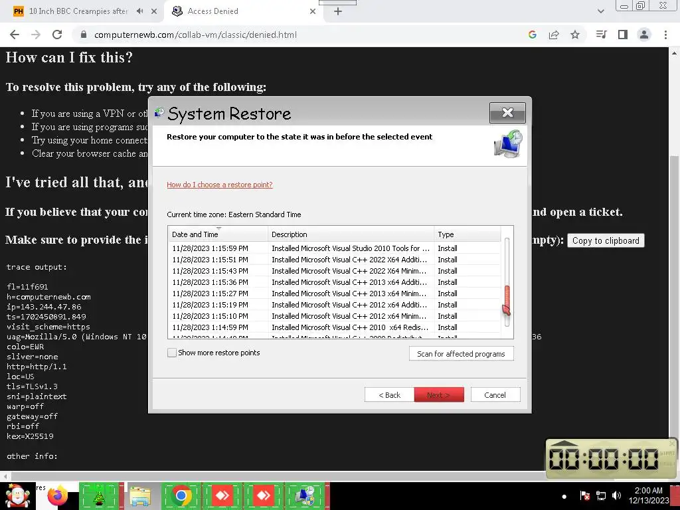Sort by Description column header
The height and width of the screenshot is (510, 680).
[351, 234]
